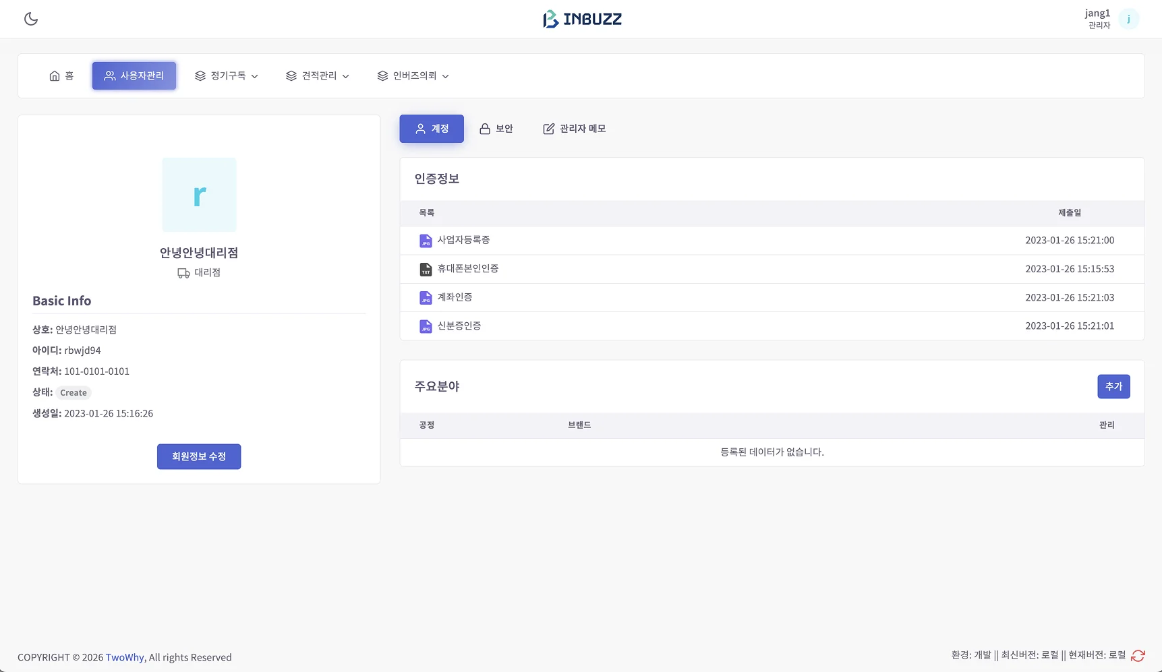
Task: Click the red refresh version icon
Action: click(1138, 656)
